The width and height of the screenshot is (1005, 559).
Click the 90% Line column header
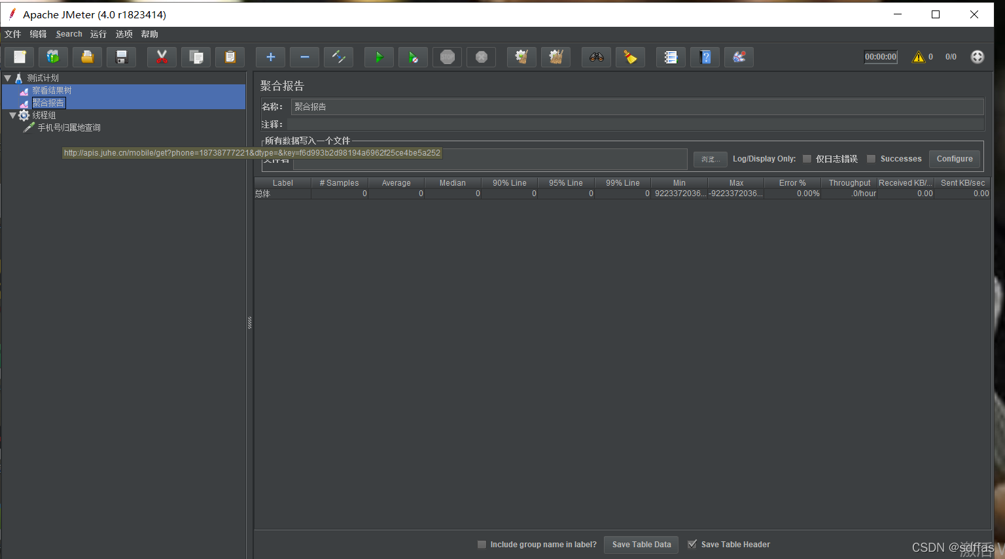click(509, 183)
